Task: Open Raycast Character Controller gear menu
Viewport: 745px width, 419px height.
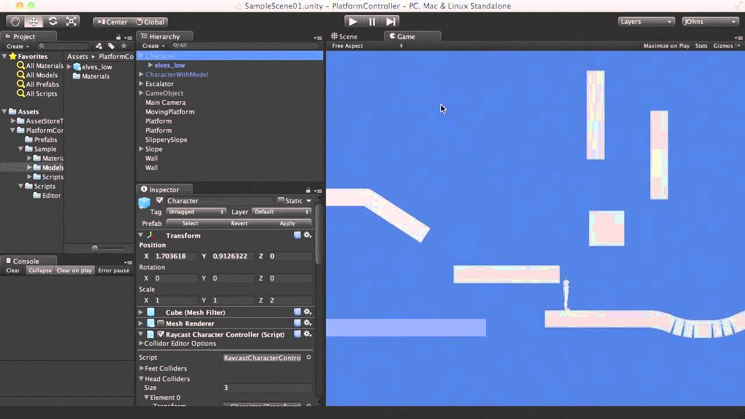Action: click(x=308, y=334)
